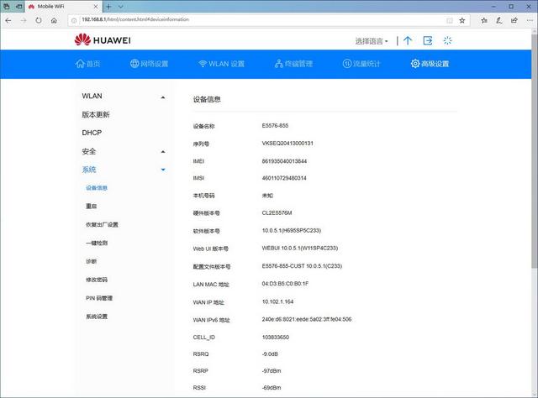Select 一键检测 in the sidebar
538x398 pixels.
[x=97, y=243]
